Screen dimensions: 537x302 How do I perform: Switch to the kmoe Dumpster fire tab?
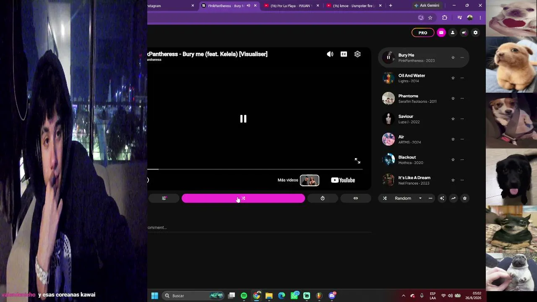click(353, 5)
